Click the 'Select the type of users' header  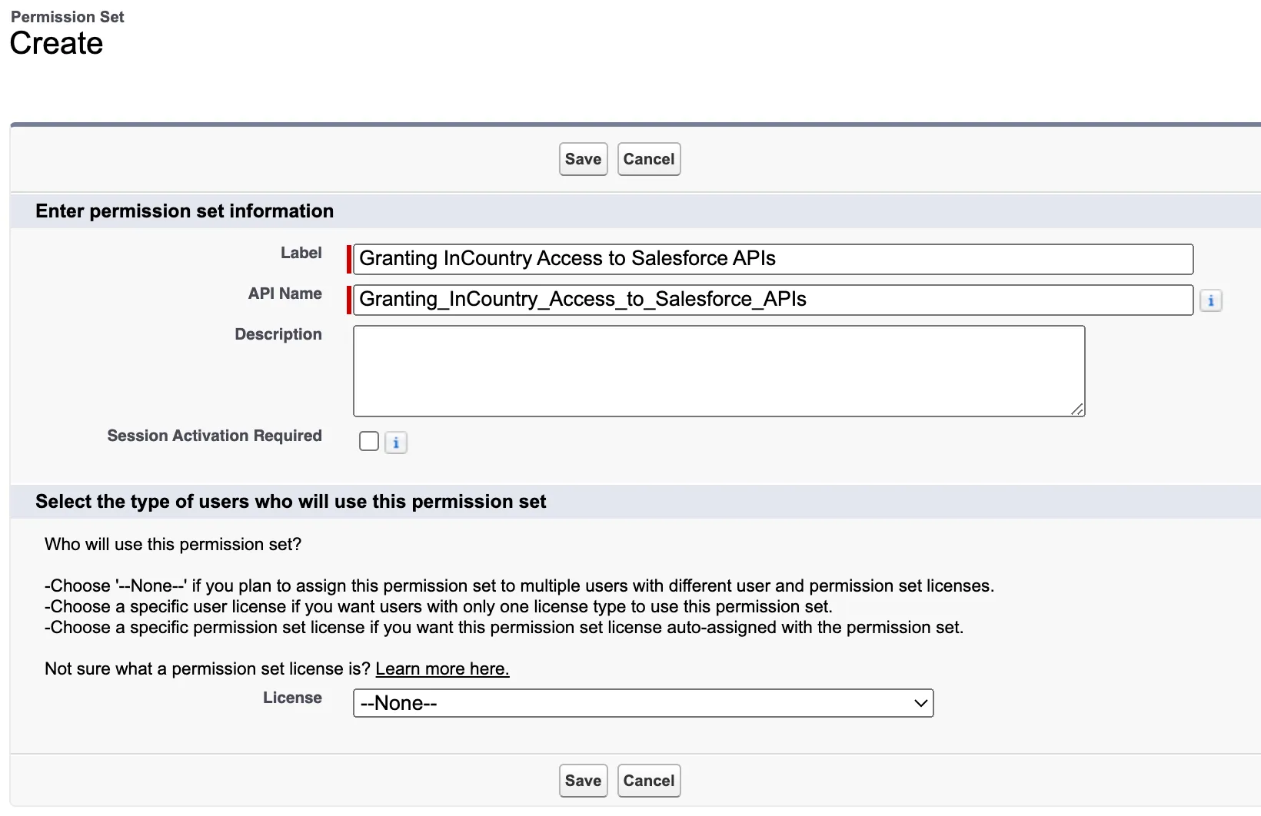(291, 502)
